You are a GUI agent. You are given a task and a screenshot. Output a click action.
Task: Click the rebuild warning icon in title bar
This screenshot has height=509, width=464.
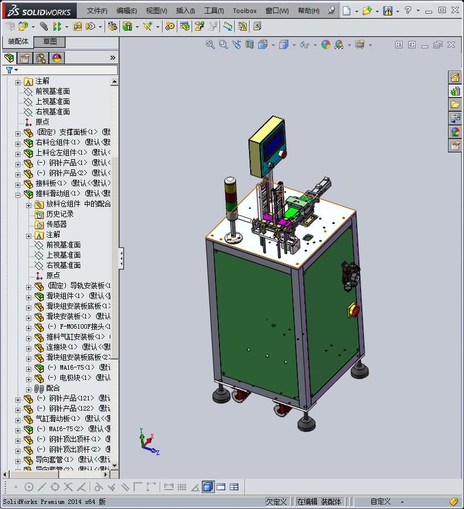[387, 11]
